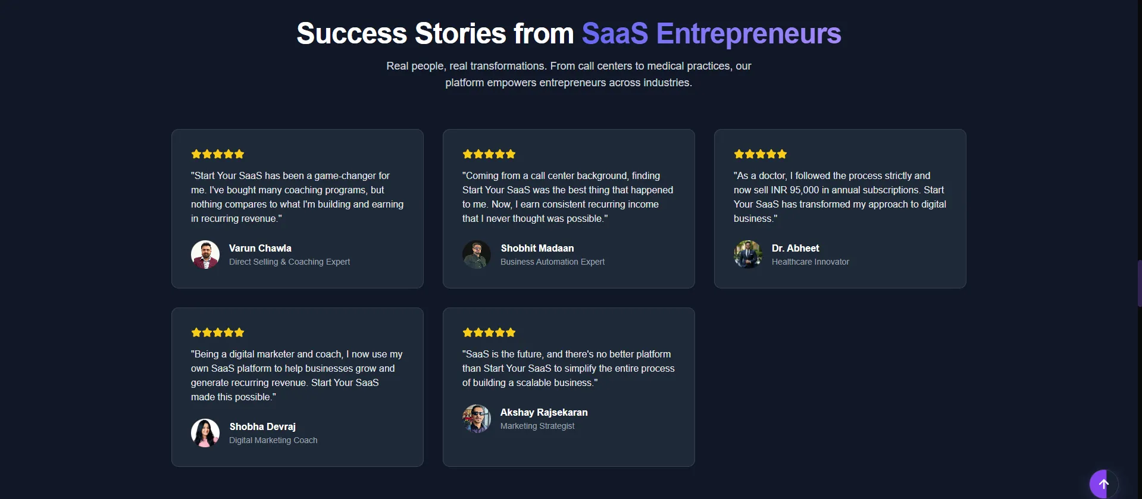Click the Success Stories from SaaS Entrepreneurs heading
This screenshot has height=499, width=1142.
pyautogui.click(x=568, y=33)
